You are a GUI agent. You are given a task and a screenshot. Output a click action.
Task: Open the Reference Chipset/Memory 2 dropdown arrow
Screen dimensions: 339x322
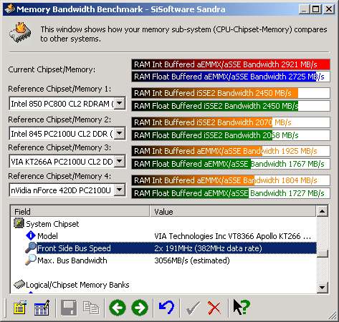120,133
